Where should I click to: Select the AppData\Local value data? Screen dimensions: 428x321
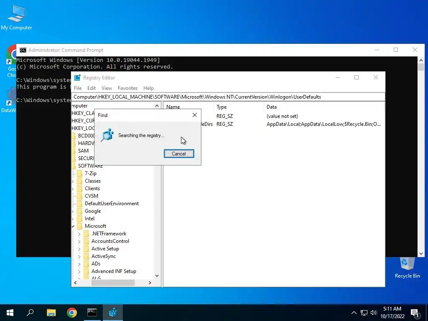[x=324, y=124]
